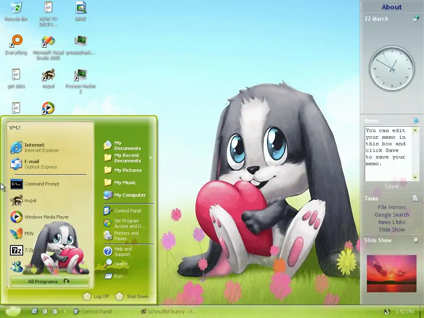Open the Recycle Bin desktop icon
424x318 pixels.
(x=16, y=11)
